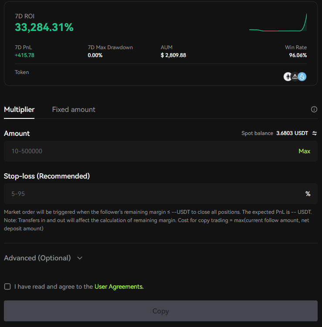322x327 pixels.
Task: Click the Ethereum token icon
Action: point(288,77)
